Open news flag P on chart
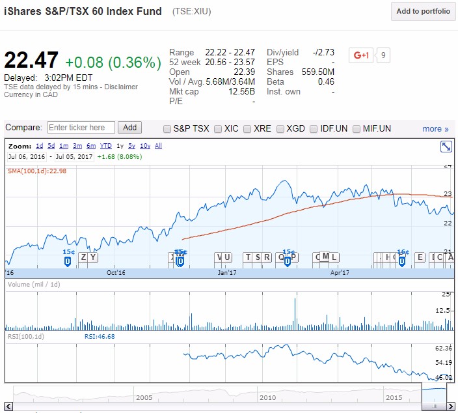Viewport: 458px width, 413px height. point(294,257)
